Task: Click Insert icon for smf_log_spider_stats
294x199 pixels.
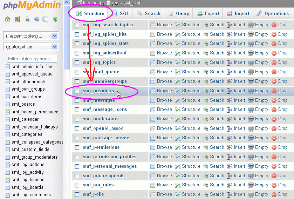Action: click(x=230, y=44)
